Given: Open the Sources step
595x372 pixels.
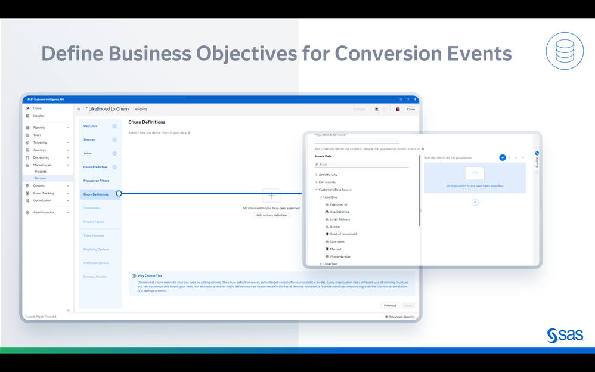Looking at the screenshot, I should point(100,139).
